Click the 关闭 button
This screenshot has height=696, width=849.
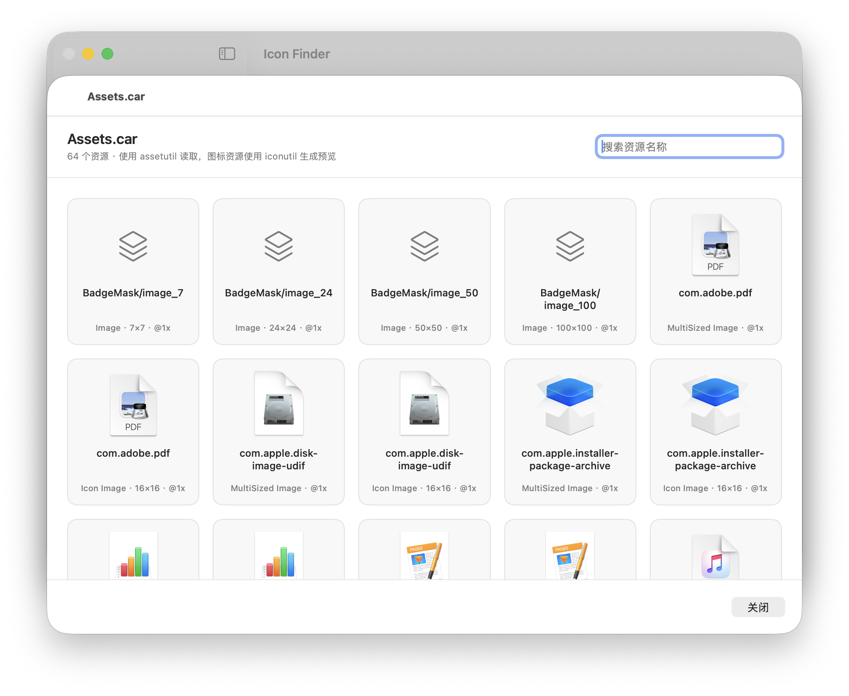[x=758, y=607]
